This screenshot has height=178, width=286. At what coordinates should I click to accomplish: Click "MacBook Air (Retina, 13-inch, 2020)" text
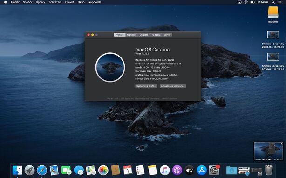(155, 60)
